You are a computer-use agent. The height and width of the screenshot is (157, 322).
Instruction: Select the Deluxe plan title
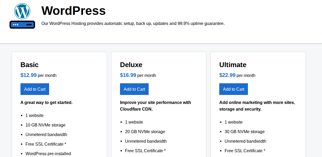131,65
